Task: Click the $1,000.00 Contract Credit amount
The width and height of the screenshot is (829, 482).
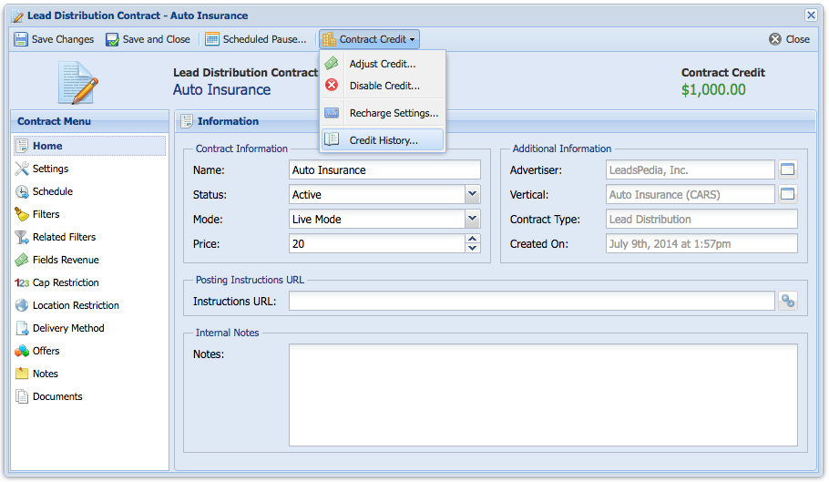Action: (x=713, y=89)
